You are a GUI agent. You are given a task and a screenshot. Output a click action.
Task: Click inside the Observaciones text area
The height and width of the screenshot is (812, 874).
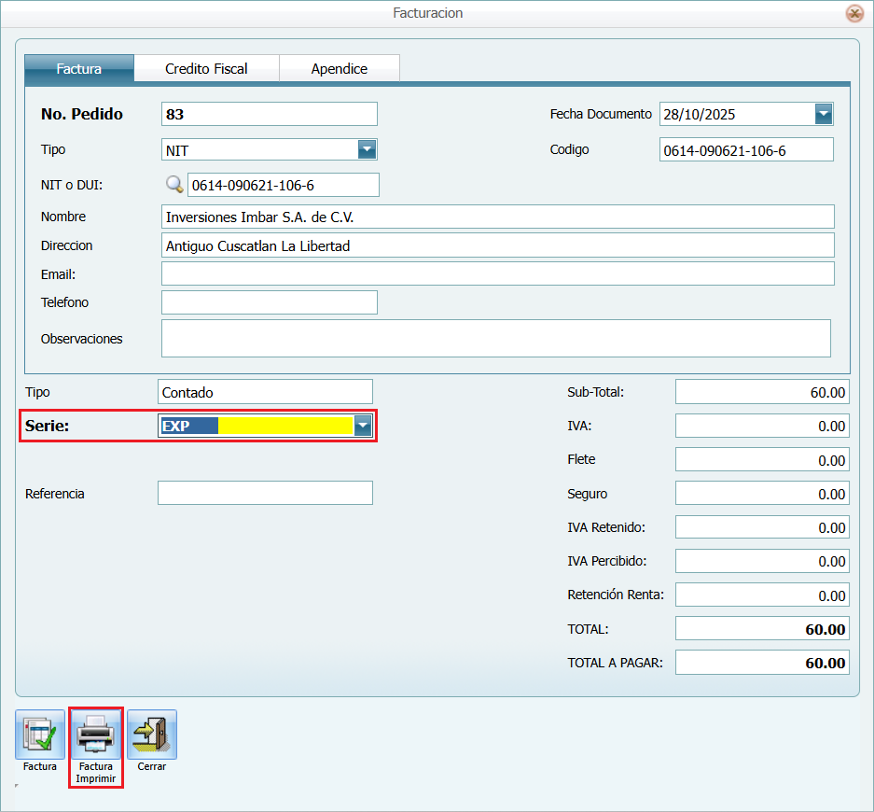point(495,338)
